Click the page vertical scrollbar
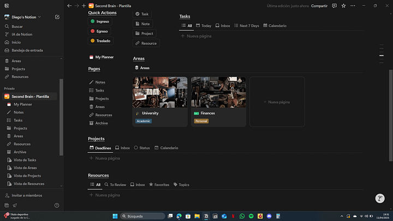 click(x=390, y=115)
